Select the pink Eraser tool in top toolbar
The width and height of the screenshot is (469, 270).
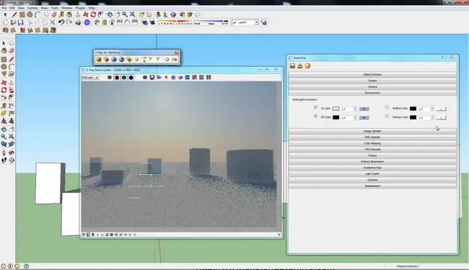[54, 14]
